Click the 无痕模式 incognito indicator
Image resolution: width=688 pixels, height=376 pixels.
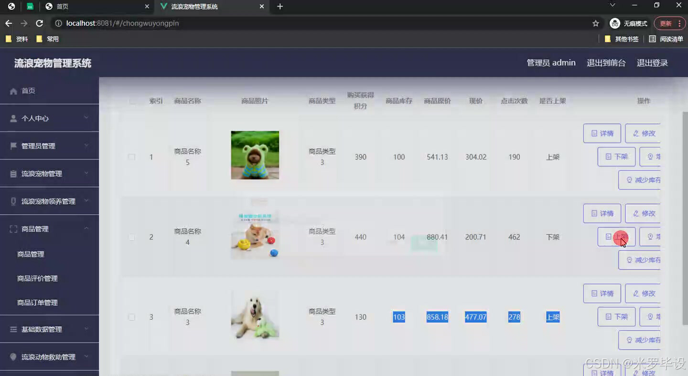(x=629, y=23)
